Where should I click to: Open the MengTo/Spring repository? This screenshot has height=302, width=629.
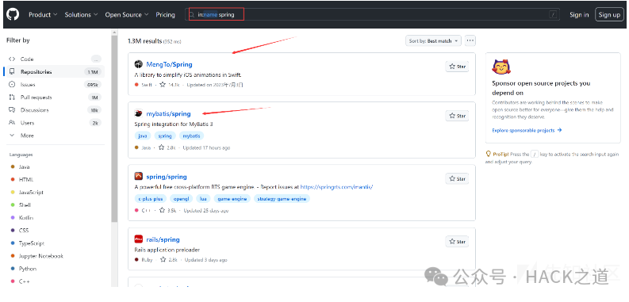click(x=169, y=64)
